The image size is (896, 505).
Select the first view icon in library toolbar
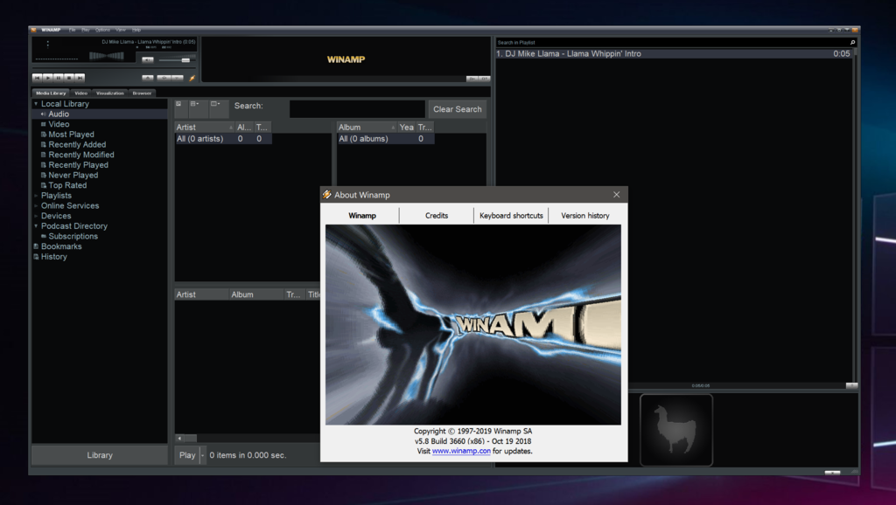coord(179,105)
